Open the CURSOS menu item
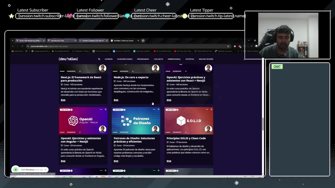 109,59
